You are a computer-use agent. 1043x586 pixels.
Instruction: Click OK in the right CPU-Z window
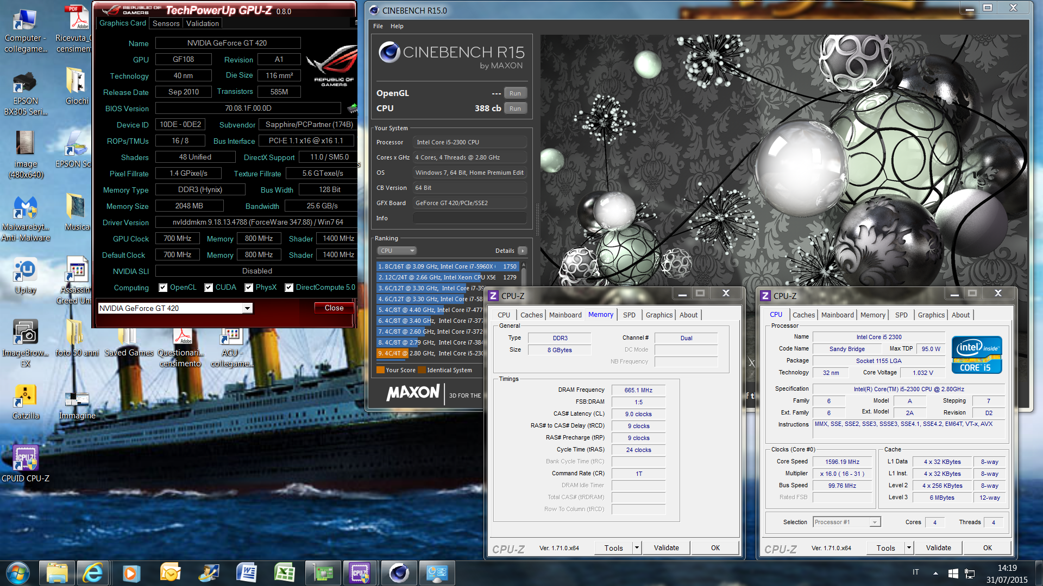(987, 547)
